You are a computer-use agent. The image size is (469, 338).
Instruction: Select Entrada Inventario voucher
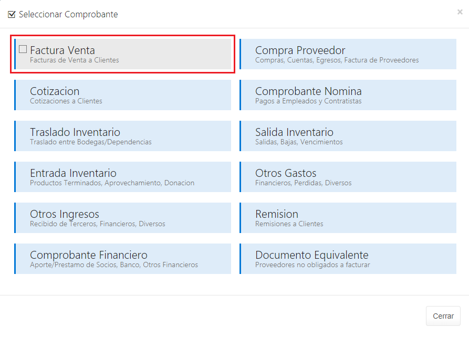coord(123,177)
